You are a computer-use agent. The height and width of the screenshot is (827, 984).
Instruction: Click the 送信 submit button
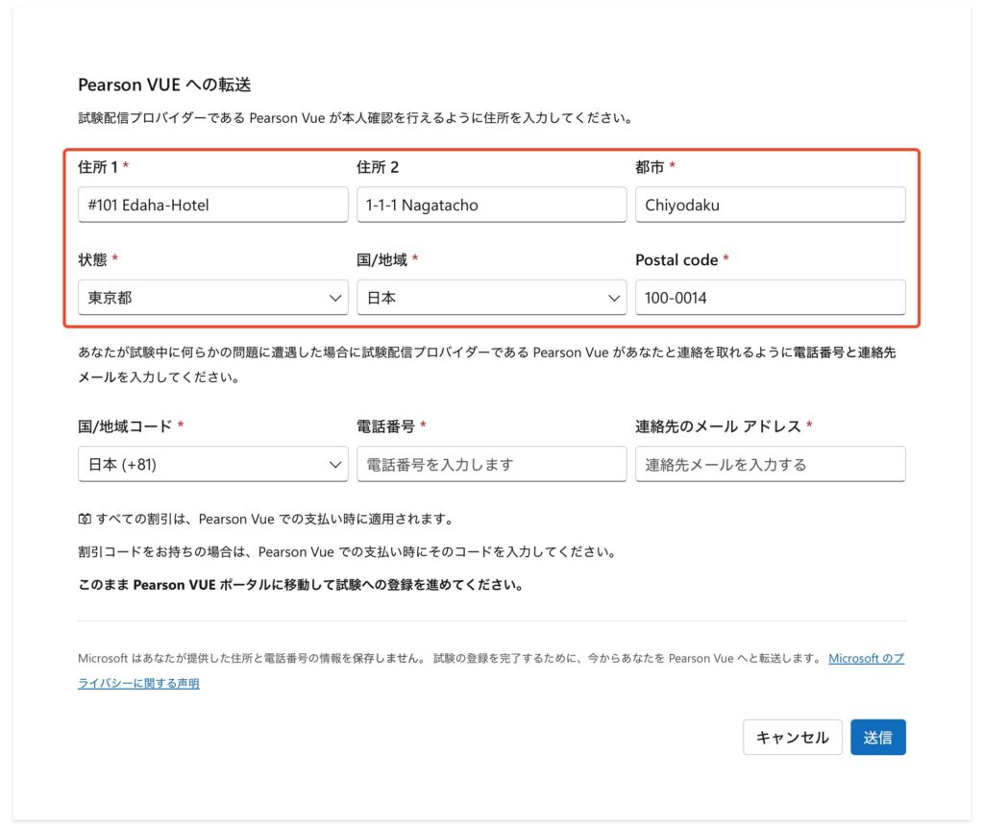(x=878, y=738)
